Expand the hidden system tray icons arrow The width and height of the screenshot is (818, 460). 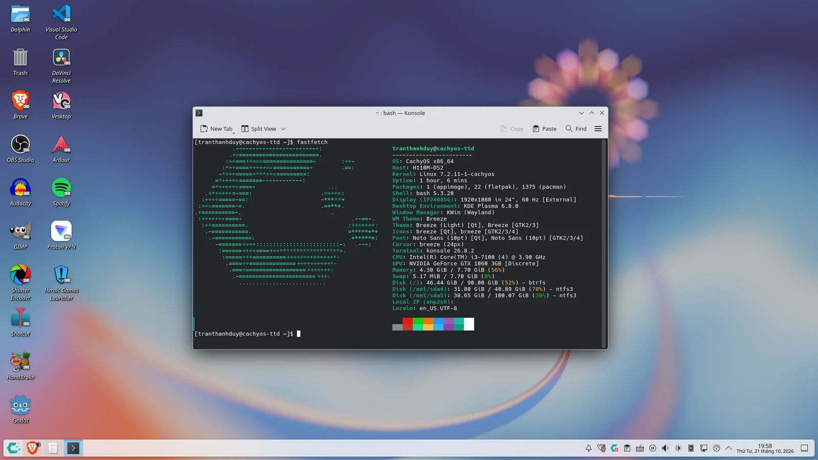729,448
